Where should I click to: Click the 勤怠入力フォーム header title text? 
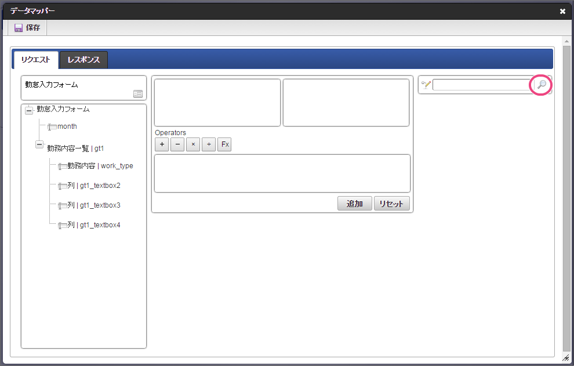[x=52, y=85]
